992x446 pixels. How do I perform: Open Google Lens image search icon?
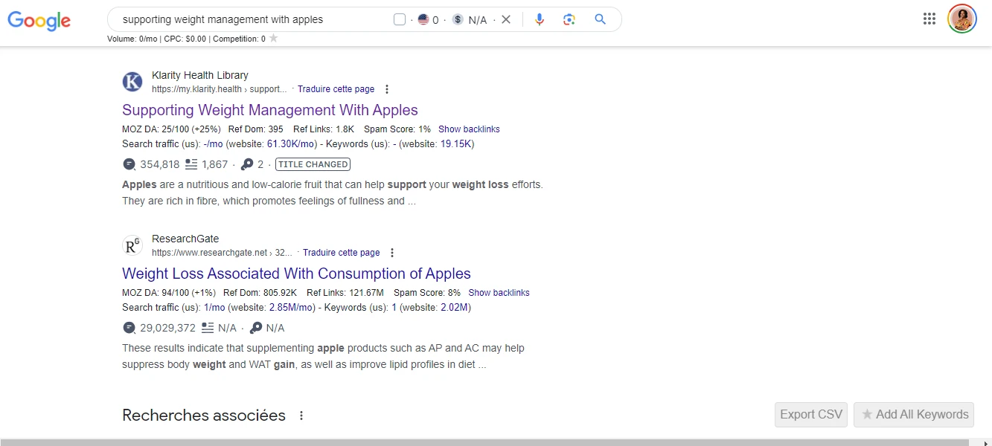point(569,19)
